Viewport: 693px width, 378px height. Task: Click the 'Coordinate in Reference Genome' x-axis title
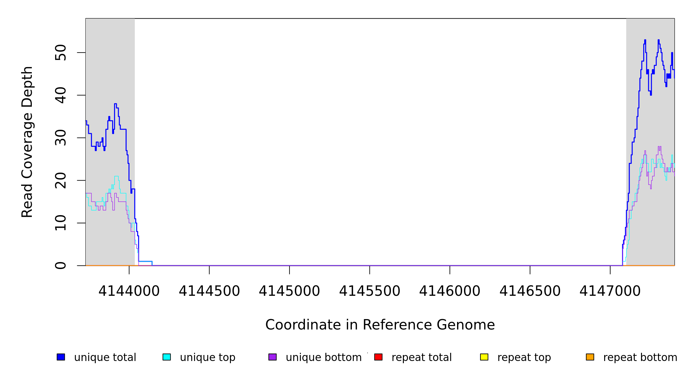point(380,325)
